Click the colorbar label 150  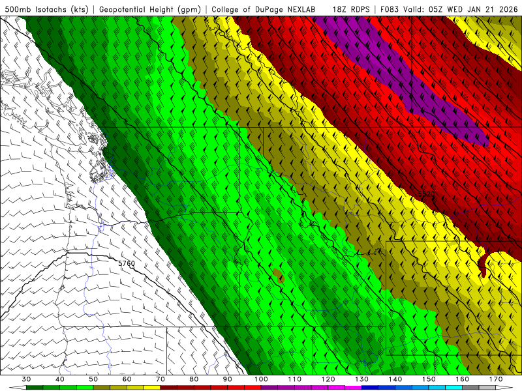(429, 379)
